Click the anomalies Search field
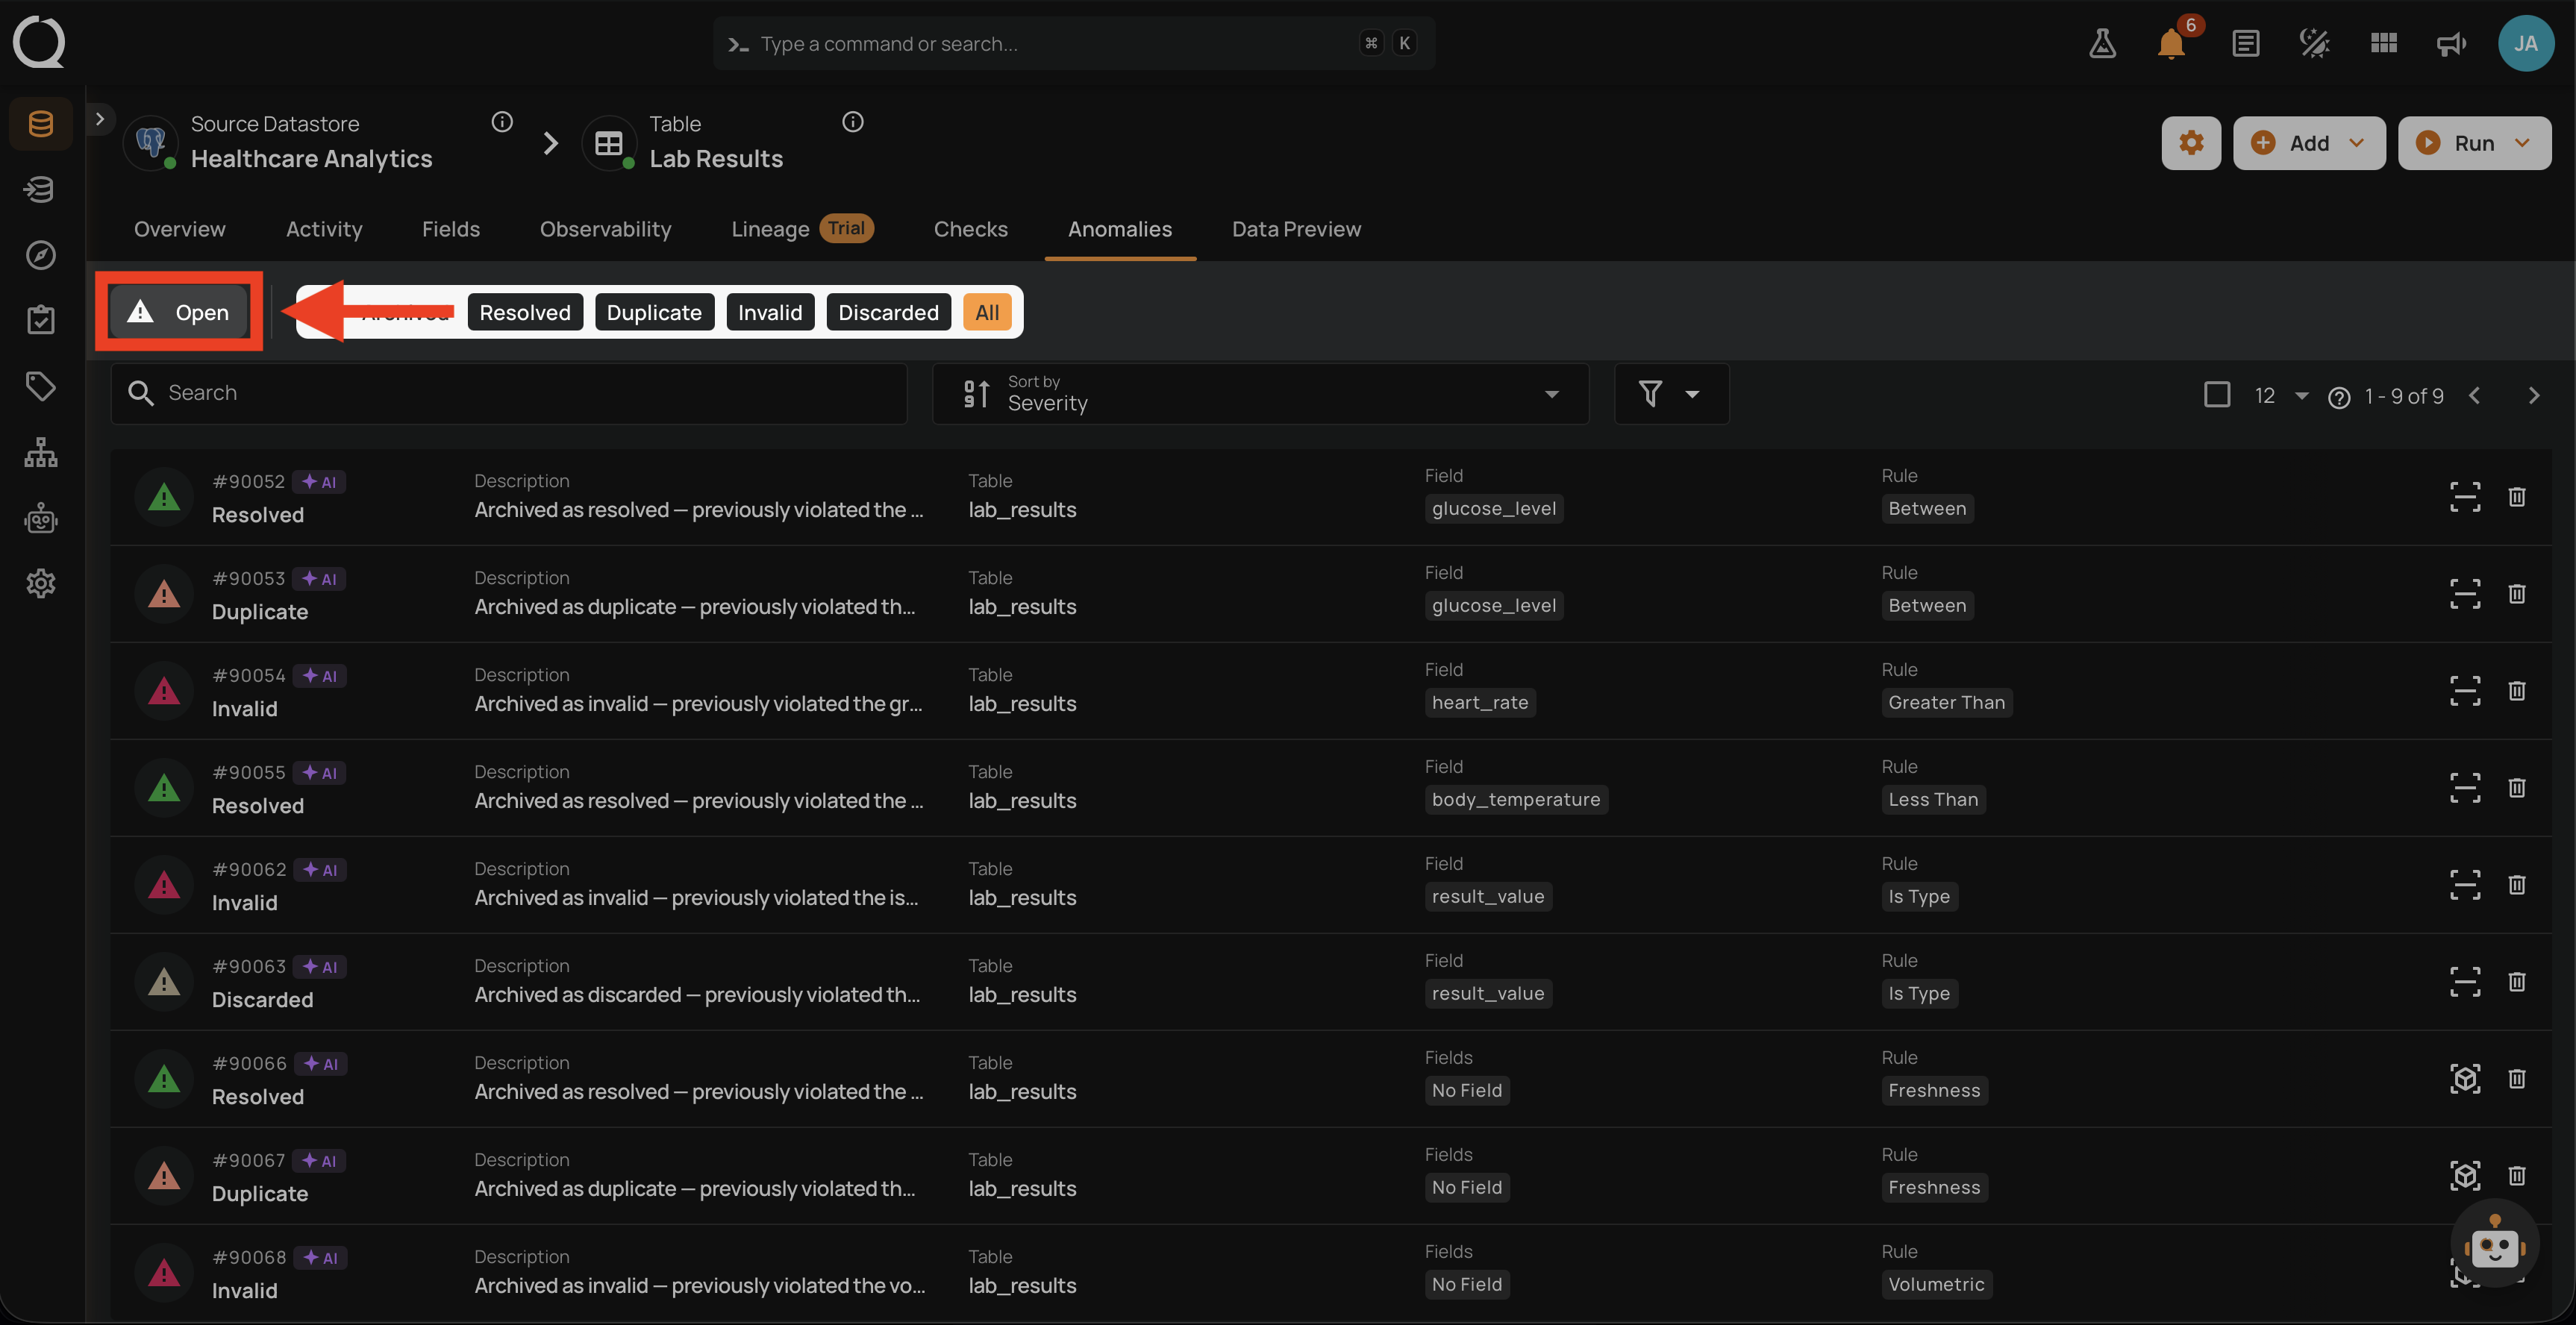 point(509,394)
